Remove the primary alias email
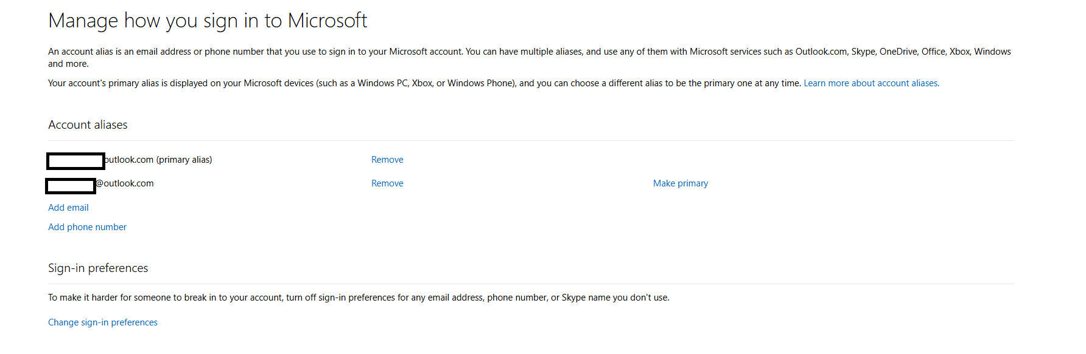 (387, 160)
